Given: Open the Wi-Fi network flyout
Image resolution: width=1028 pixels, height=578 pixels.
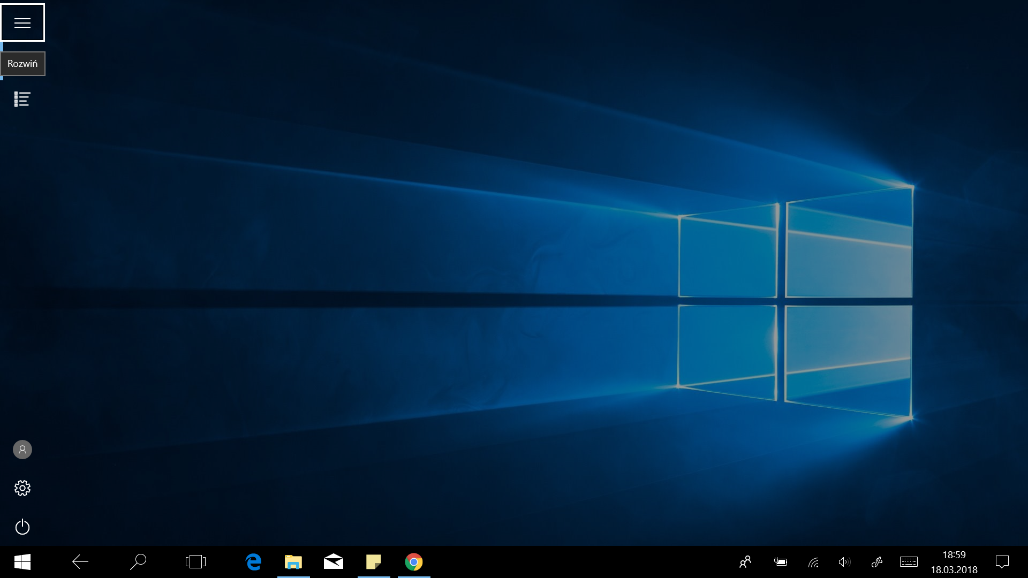Looking at the screenshot, I should pos(813,562).
